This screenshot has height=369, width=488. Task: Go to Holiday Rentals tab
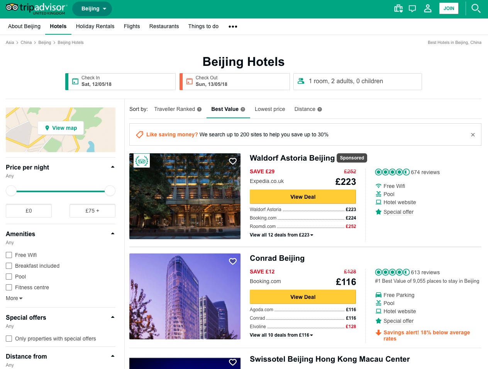pos(95,26)
